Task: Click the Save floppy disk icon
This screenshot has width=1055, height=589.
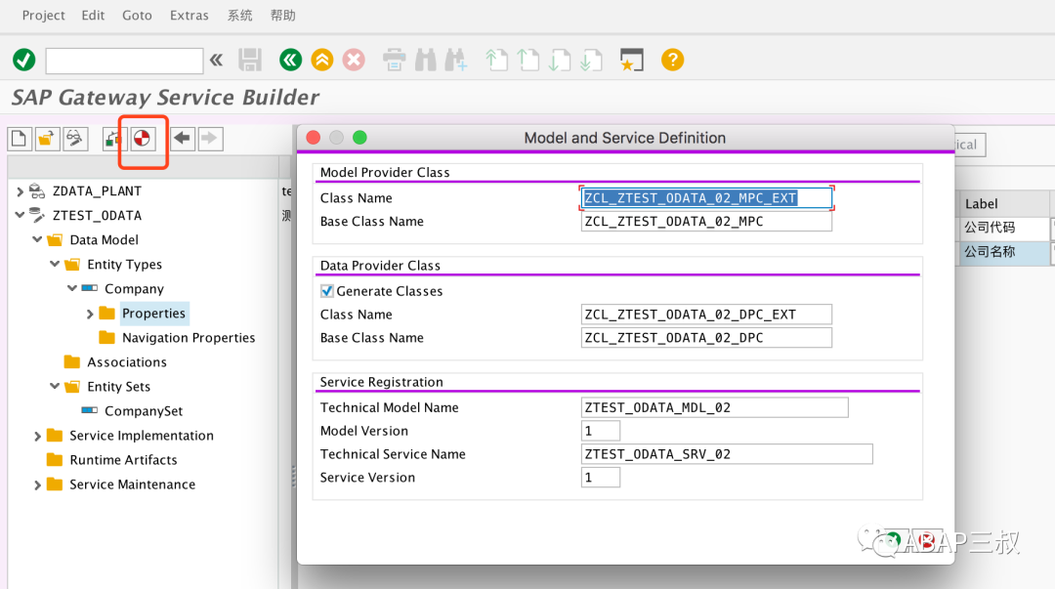Action: [x=250, y=60]
